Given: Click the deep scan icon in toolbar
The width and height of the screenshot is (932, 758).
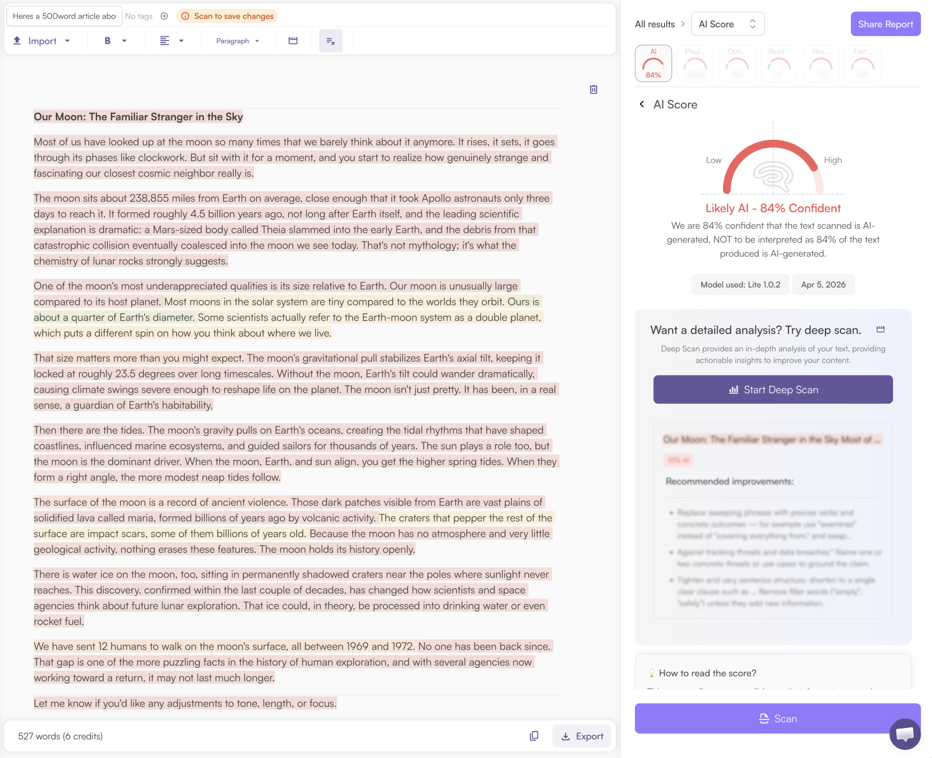Looking at the screenshot, I should tap(293, 41).
